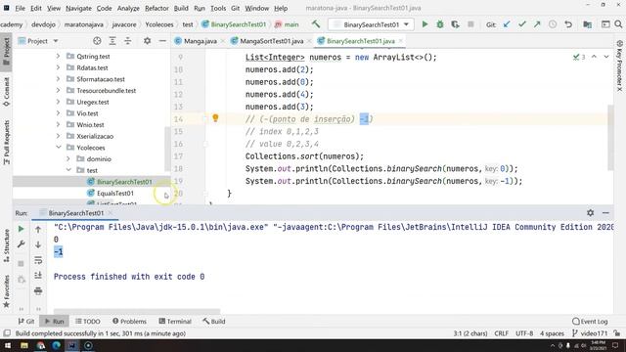Rollback changes with the undo arrow icon
This screenshot has height=352, width=626.
point(568,24)
